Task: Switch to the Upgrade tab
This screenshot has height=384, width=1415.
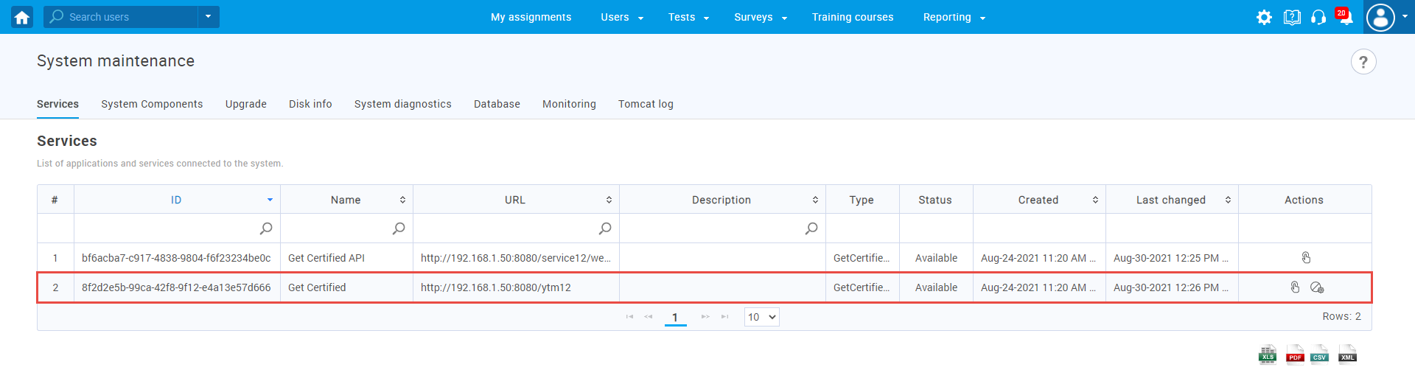Action: pos(246,104)
